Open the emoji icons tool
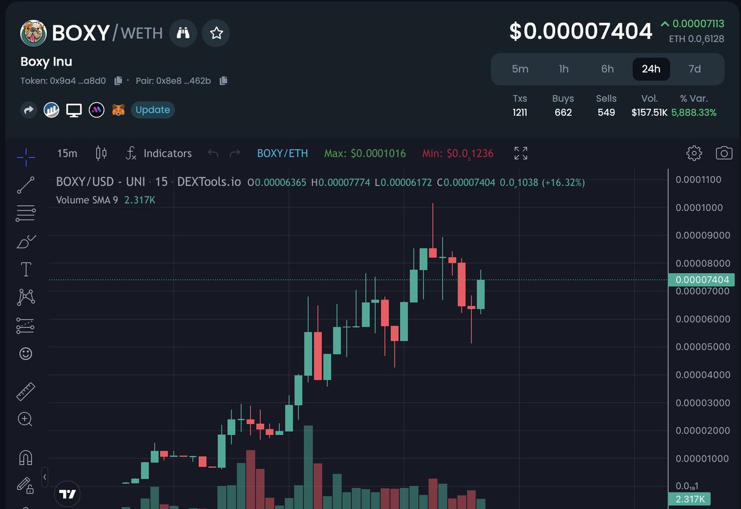The height and width of the screenshot is (509, 741). click(26, 353)
